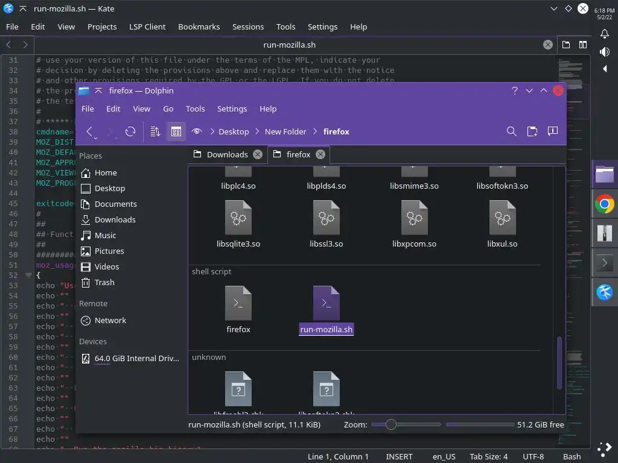The image size is (618, 463).
Task: Open Kate Bookmarks menu
Action: click(199, 27)
